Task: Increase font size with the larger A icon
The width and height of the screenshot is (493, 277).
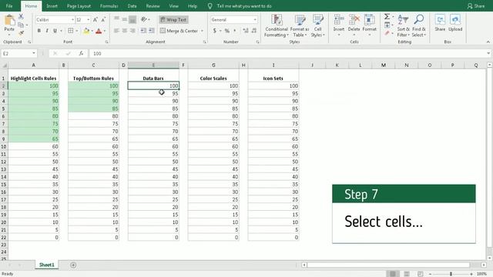Action: click(96, 19)
